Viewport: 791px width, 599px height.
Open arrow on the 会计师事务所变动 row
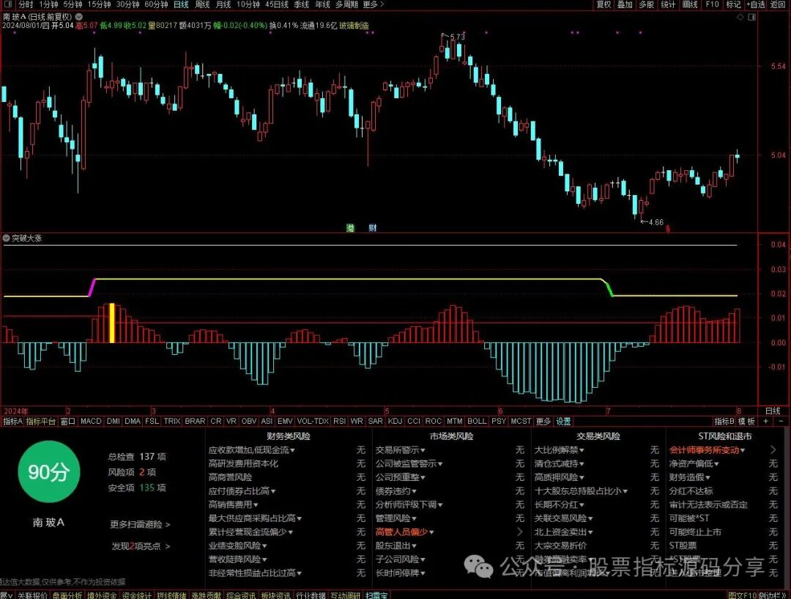point(773,449)
